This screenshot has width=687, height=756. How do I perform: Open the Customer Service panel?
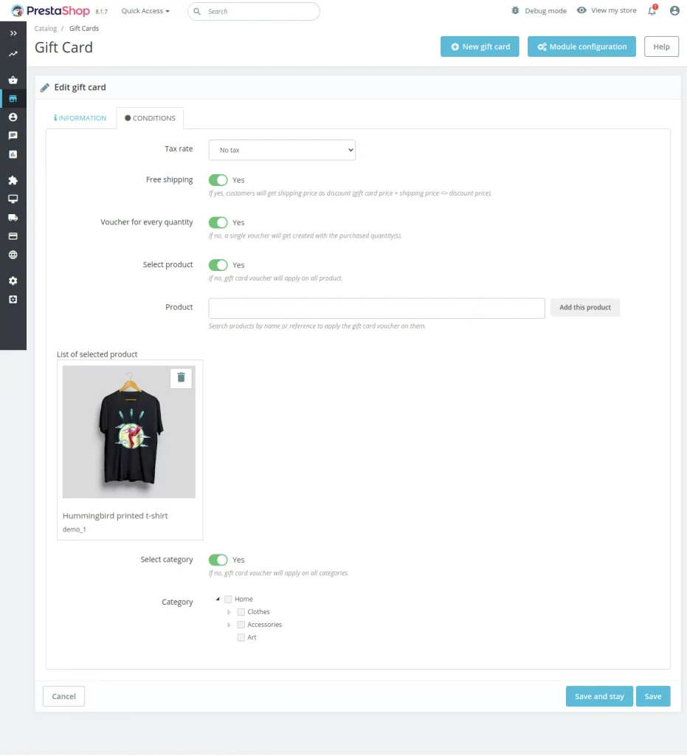pyautogui.click(x=13, y=135)
